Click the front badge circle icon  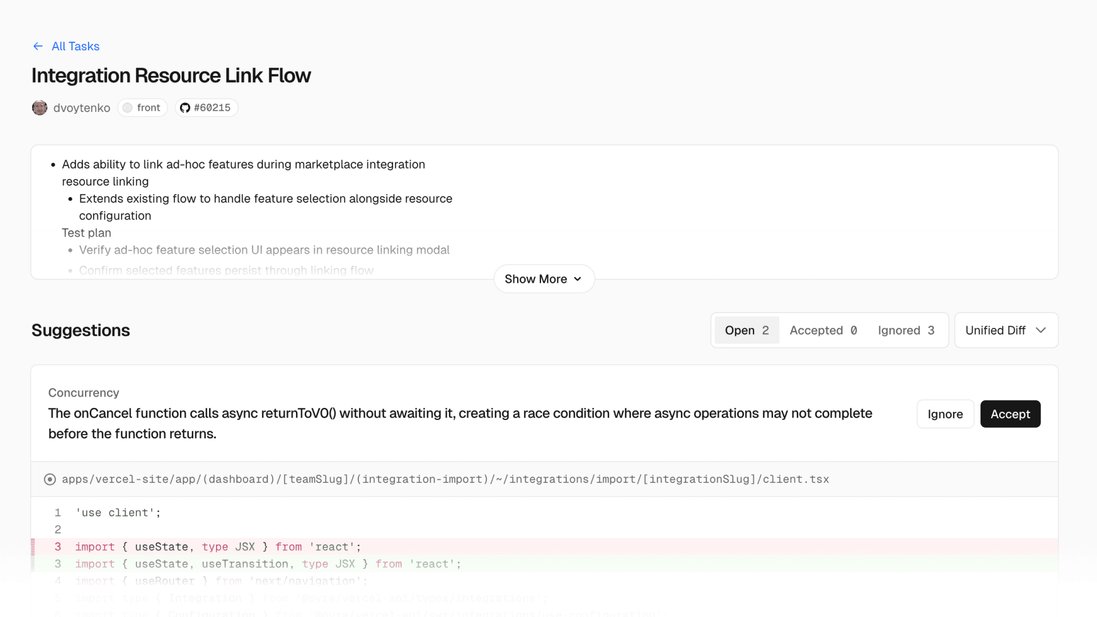coord(127,107)
